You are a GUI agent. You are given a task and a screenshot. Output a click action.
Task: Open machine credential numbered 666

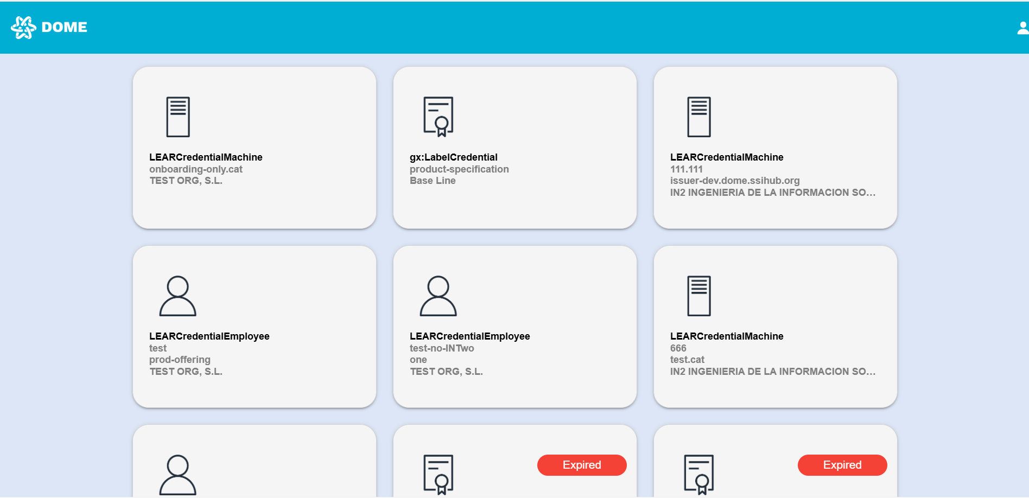678,348
